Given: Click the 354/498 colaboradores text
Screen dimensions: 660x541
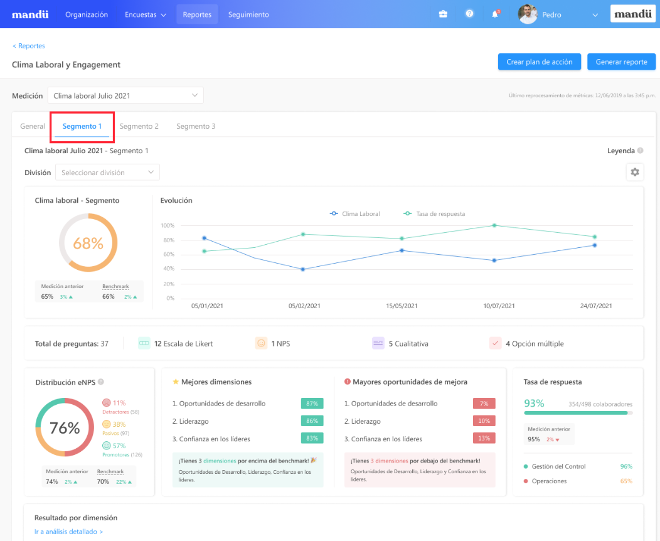Looking at the screenshot, I should click(x=600, y=404).
